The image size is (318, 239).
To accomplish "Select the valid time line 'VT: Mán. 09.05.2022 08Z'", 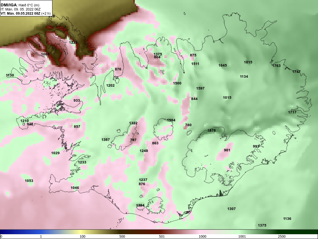I will pos(21,13).
